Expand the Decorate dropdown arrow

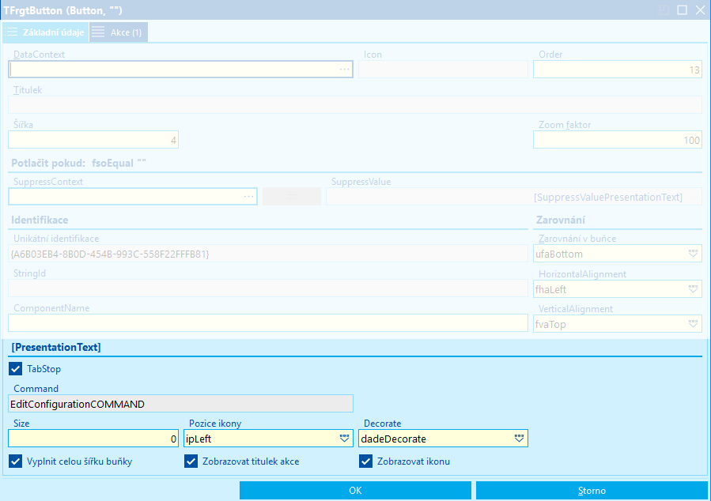519,439
